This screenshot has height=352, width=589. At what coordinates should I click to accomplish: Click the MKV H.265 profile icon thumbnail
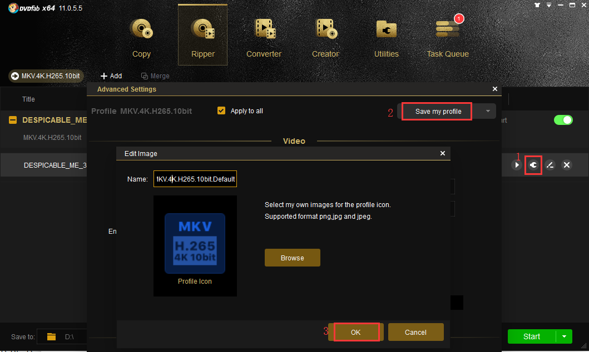click(x=195, y=243)
